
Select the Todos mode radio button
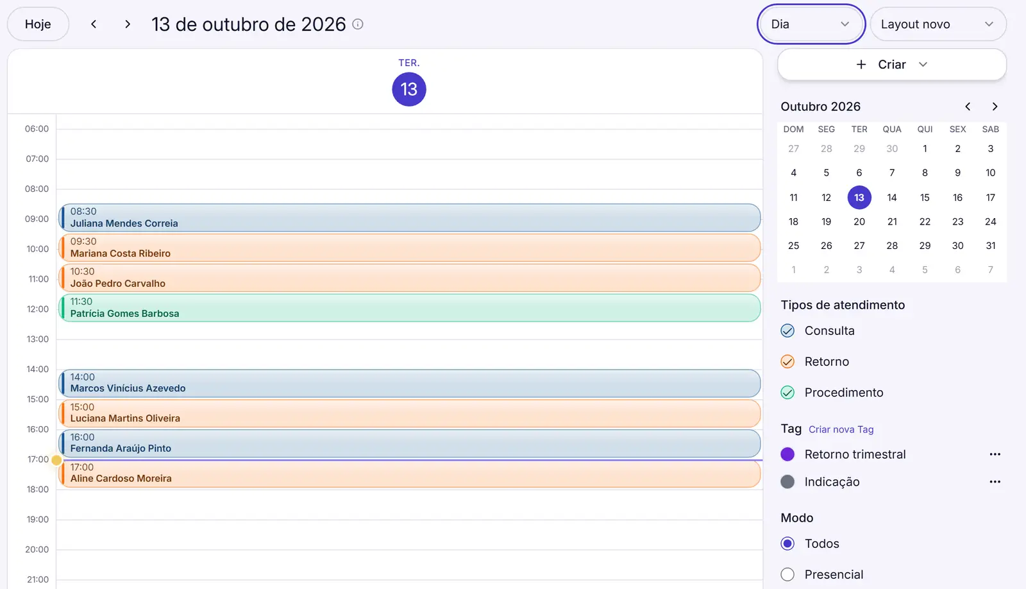point(787,544)
